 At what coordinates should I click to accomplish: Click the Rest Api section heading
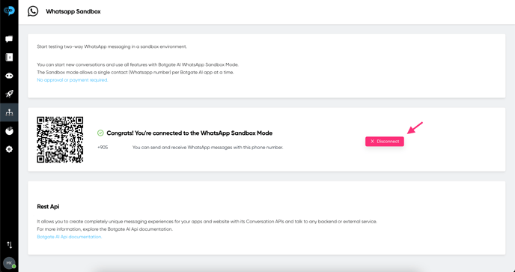click(48, 207)
